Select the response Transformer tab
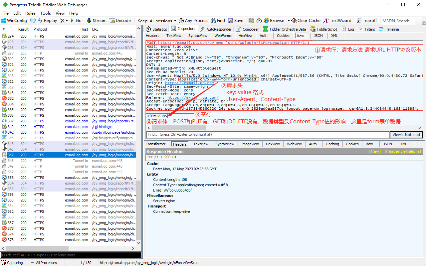 click(155, 144)
